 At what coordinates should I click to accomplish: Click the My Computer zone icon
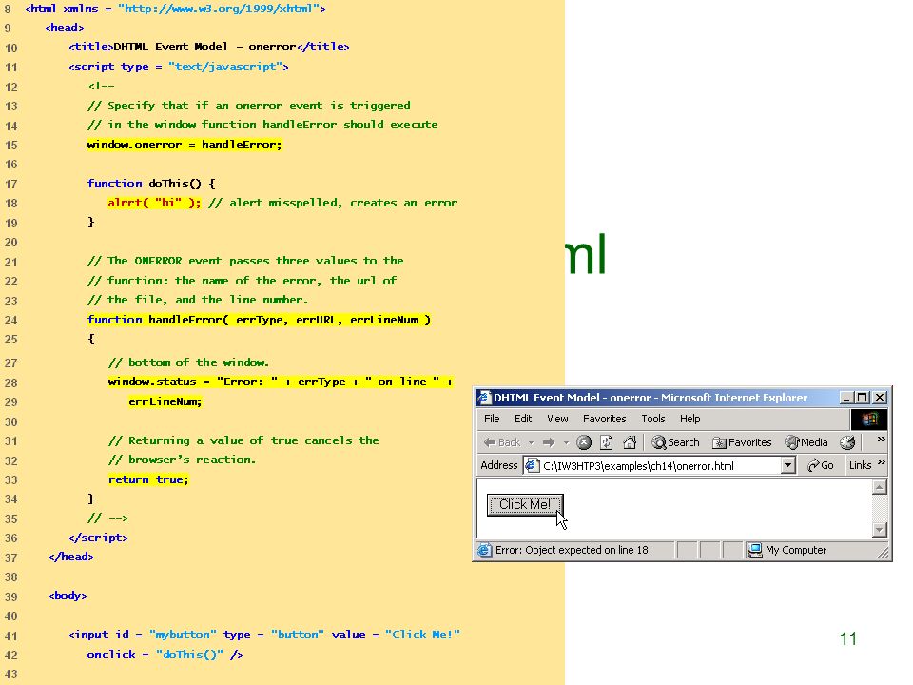[x=754, y=550]
